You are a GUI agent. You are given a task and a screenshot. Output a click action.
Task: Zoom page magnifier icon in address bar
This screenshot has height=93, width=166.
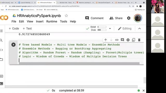tap(130, 6)
